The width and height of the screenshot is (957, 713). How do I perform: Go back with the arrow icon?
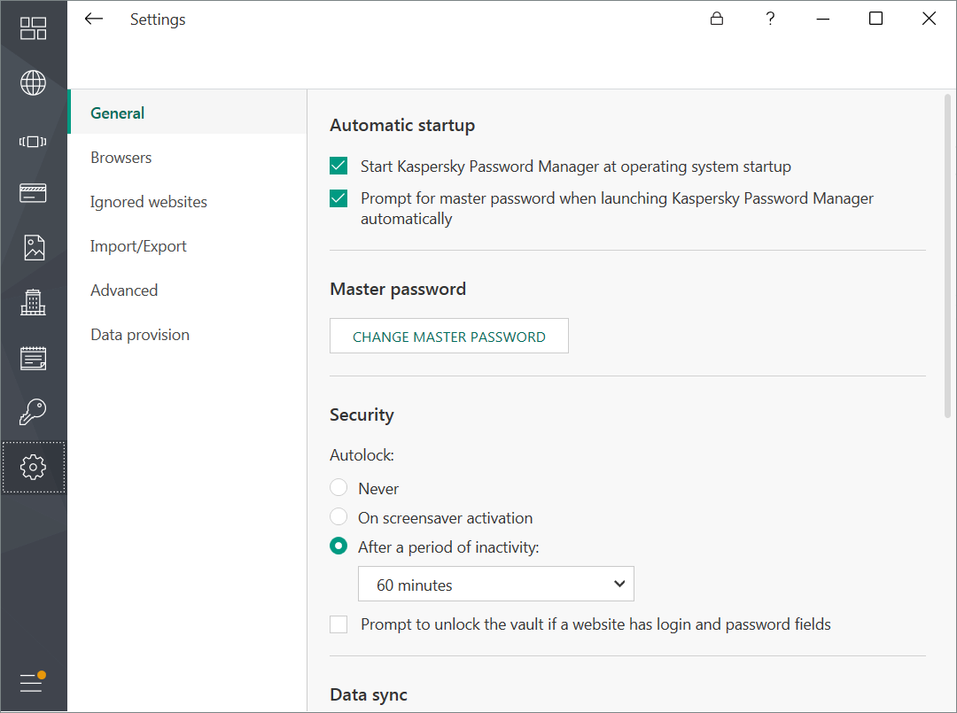(x=94, y=19)
